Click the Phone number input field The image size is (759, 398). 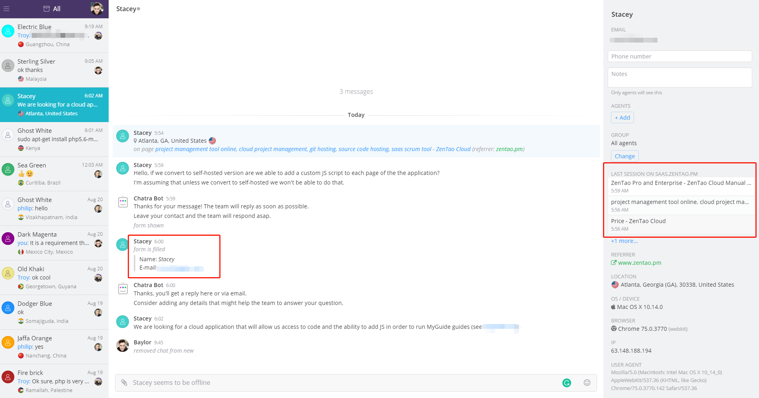pos(679,56)
